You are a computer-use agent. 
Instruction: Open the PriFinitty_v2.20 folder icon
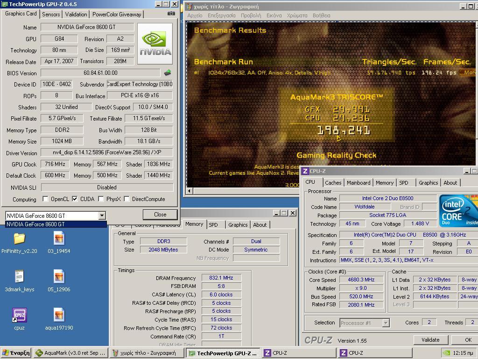click(19, 238)
